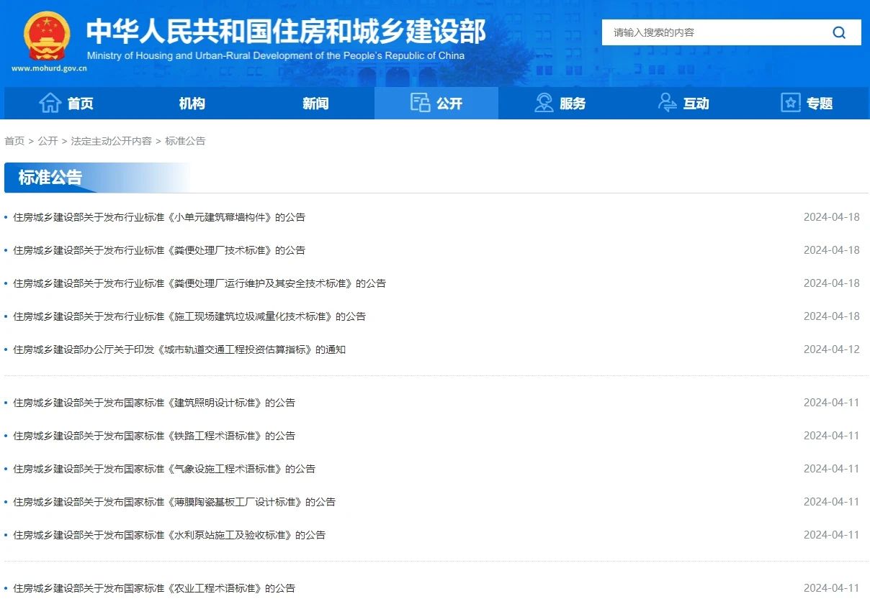The image size is (870, 604).
Task: Open the 《水利泵站施工及验收标准》 announcement
Action: pyautogui.click(x=169, y=535)
